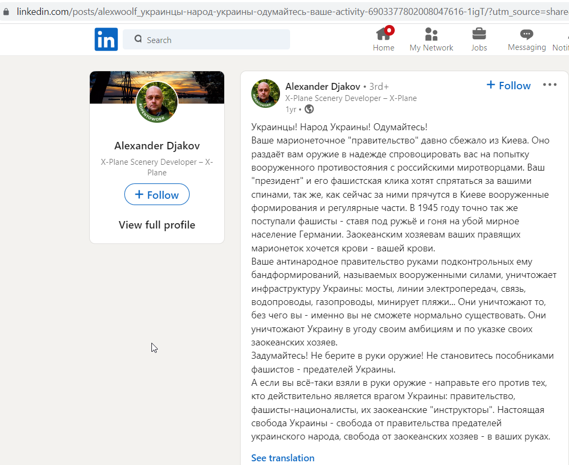
Task: Follow Alexander Djakov from sidebar card
Action: click(x=157, y=195)
